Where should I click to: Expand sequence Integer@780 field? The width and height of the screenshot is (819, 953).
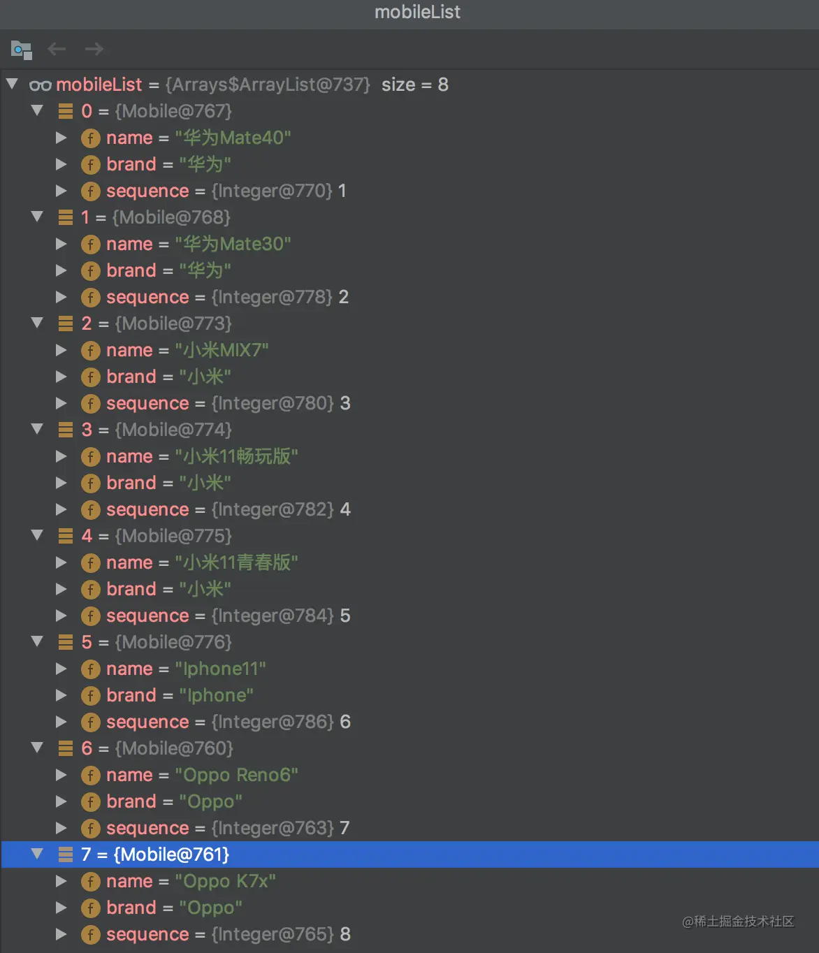tap(61, 403)
